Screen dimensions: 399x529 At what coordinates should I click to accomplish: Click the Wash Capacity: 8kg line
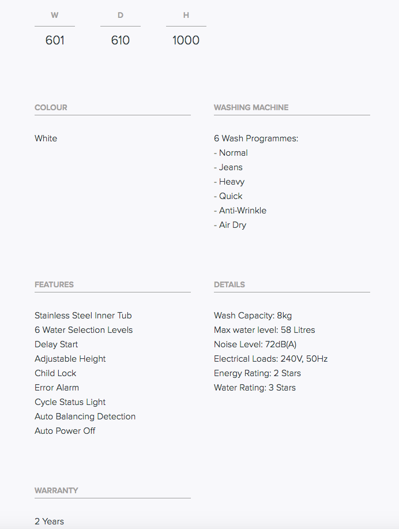253,316
